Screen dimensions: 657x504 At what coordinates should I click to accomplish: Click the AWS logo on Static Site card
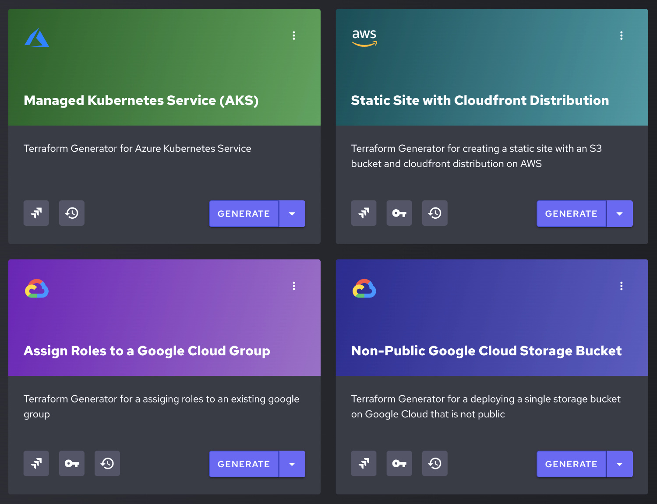click(x=364, y=38)
